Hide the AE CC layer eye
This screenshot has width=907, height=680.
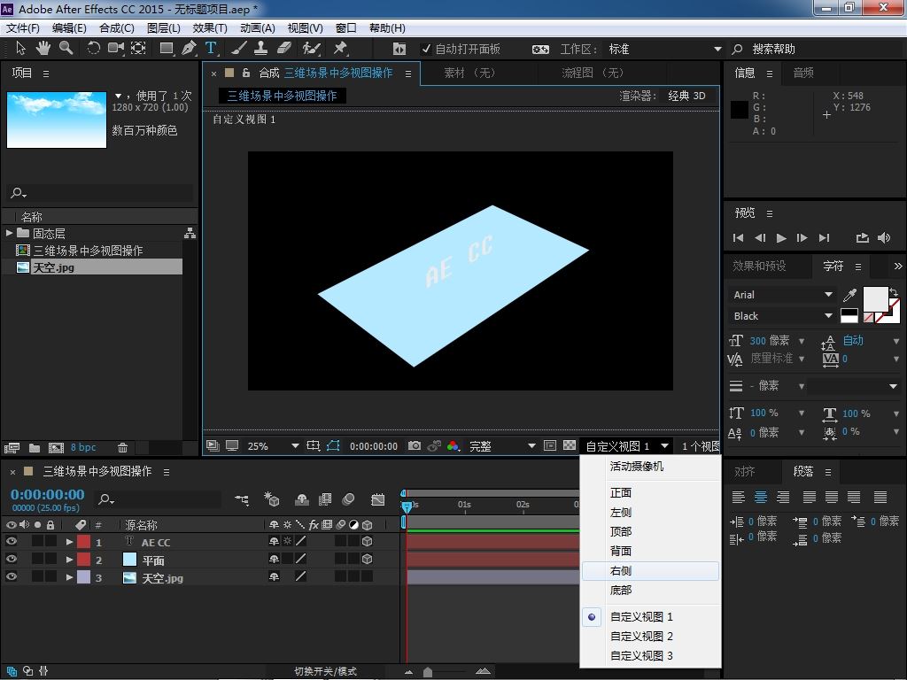11,542
